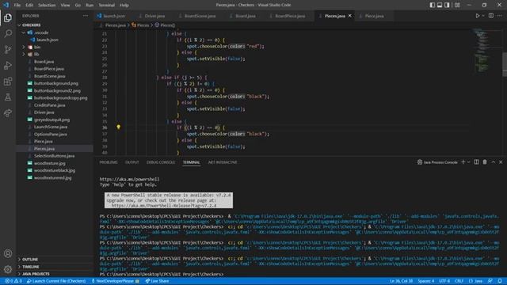507x285 pixels.
Task: Close the terminal panel
Action: coord(501,161)
